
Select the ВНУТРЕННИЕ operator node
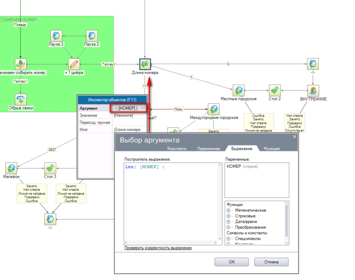(x=313, y=91)
